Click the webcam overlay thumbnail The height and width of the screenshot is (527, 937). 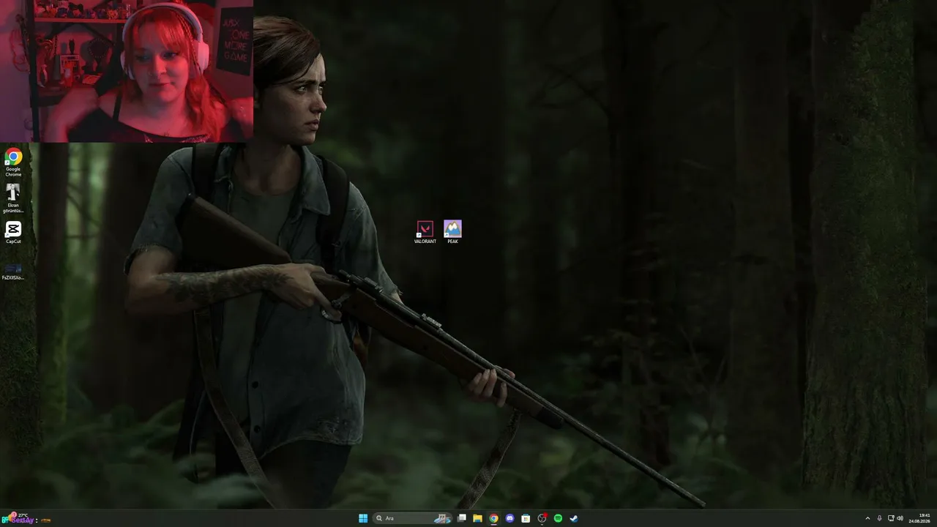127,71
